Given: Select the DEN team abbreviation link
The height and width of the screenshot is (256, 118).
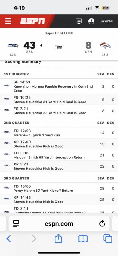Looking at the screenshot, I should (x=88, y=52).
